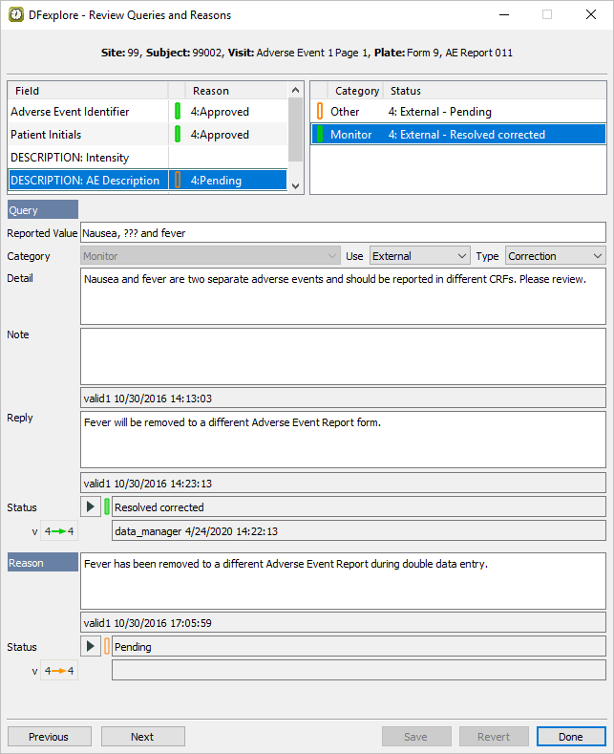
Task: Sort by the Field column header
Action: [x=88, y=91]
